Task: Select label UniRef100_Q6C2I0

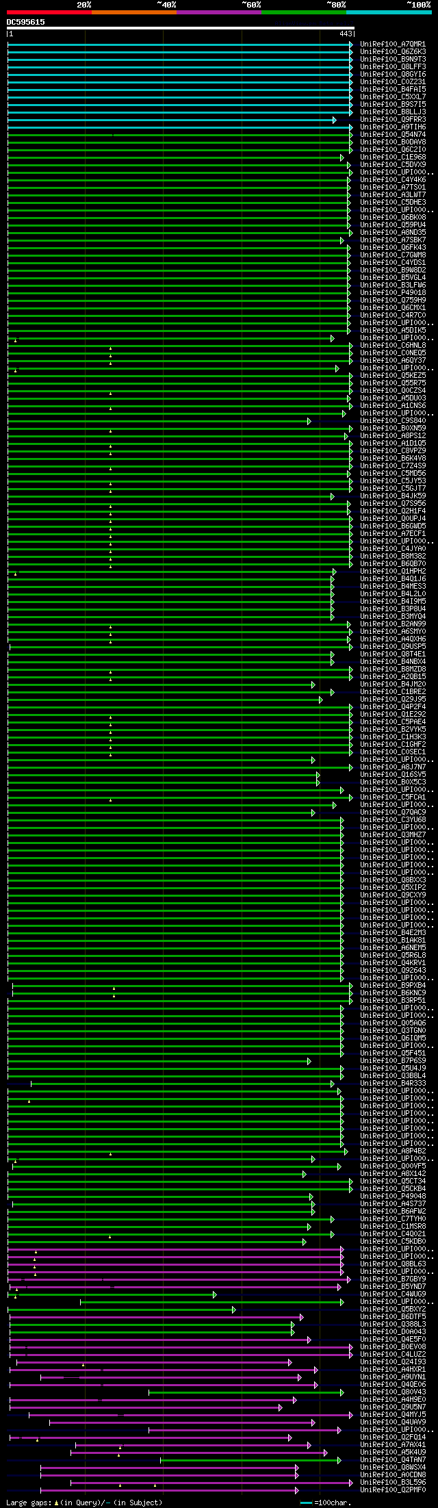Action: 393,150
